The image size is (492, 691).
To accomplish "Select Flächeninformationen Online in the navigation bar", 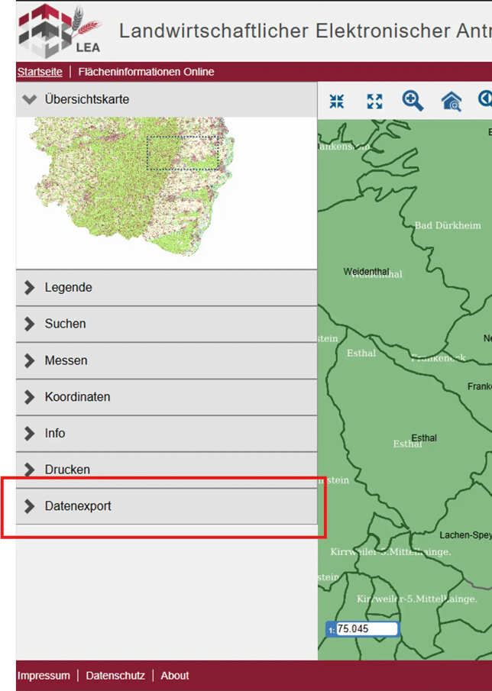I will click(x=146, y=72).
